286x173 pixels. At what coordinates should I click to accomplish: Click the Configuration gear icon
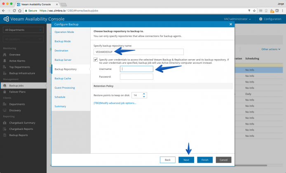tap(260, 19)
